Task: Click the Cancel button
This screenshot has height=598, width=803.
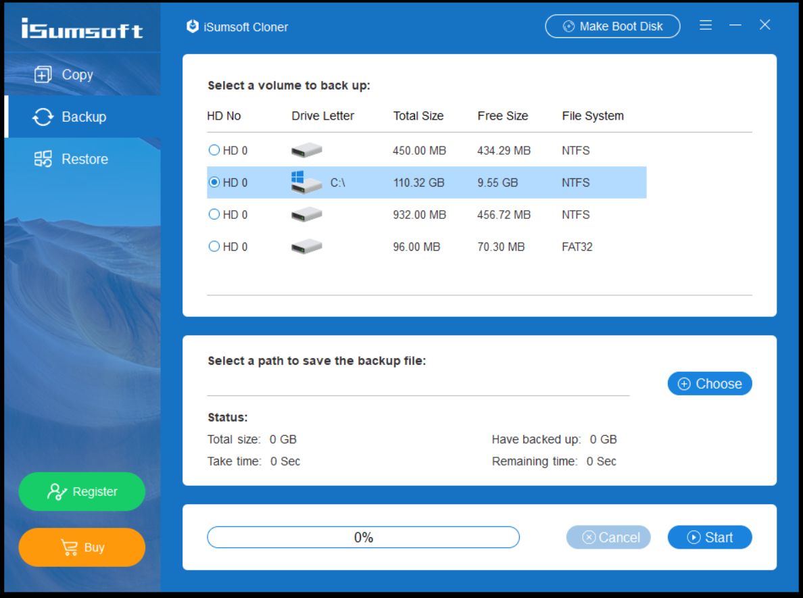Action: click(608, 537)
